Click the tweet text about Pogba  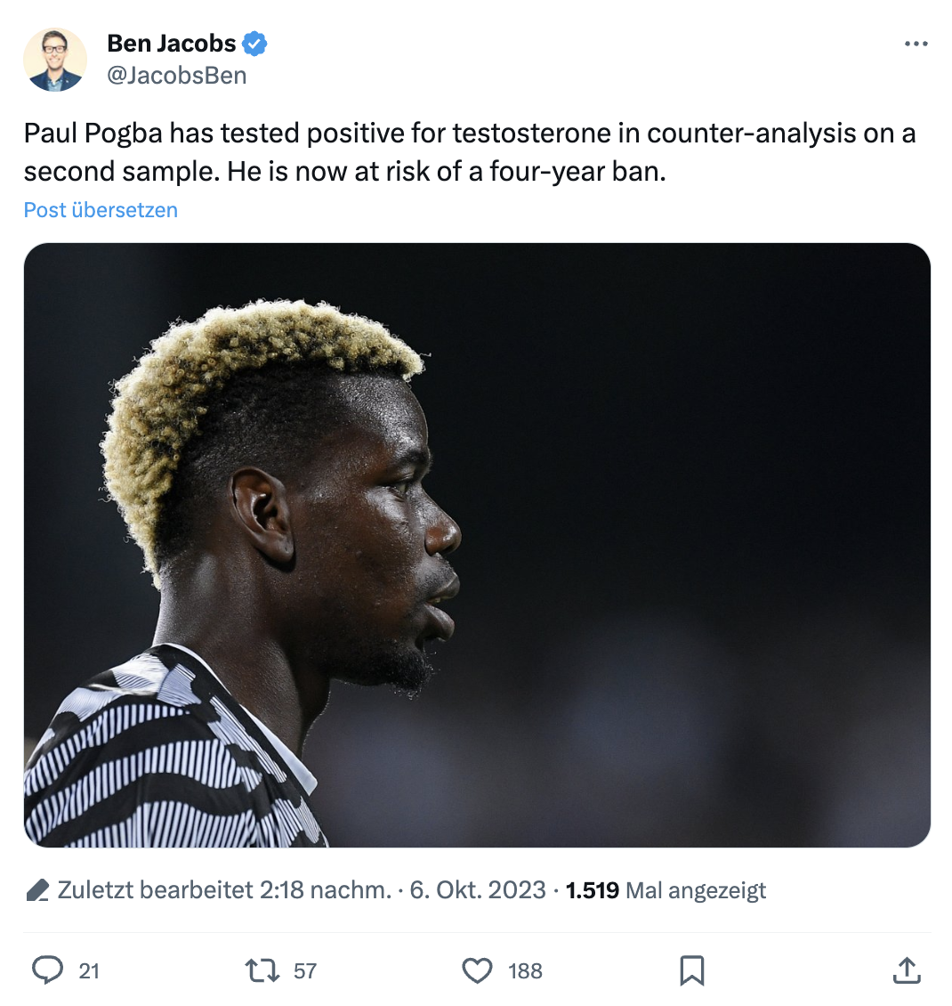click(470, 153)
